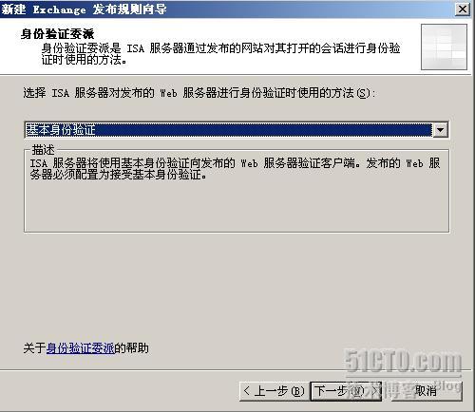Image resolution: width=475 pixels, height=412 pixels.
Task: Click the 选择 ISA 服务器 method label
Action: 199,93
